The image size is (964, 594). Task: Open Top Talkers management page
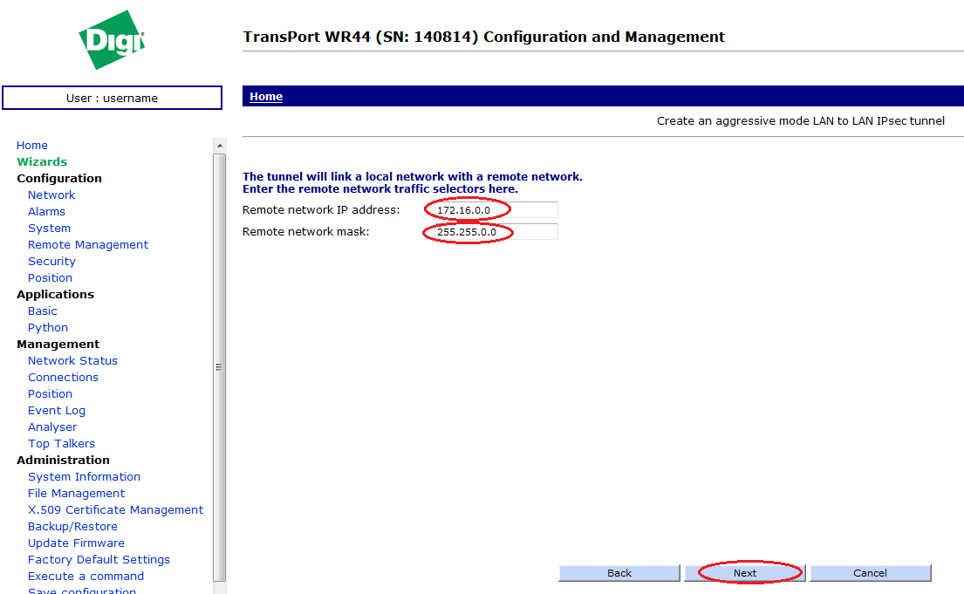pos(61,444)
